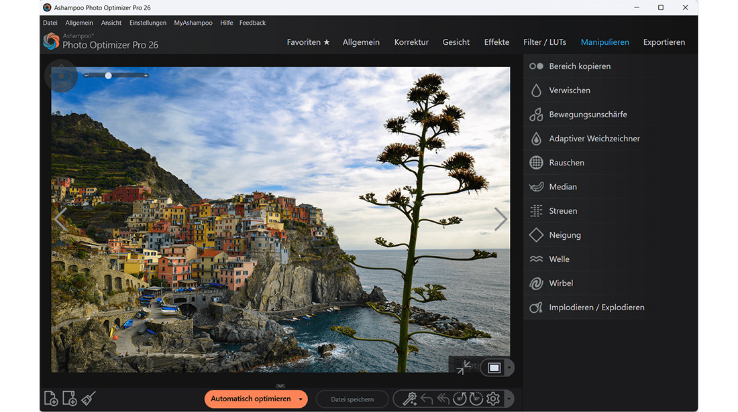Switch to Filter / LUTs tab
This screenshot has height=412, width=738.
coord(545,42)
